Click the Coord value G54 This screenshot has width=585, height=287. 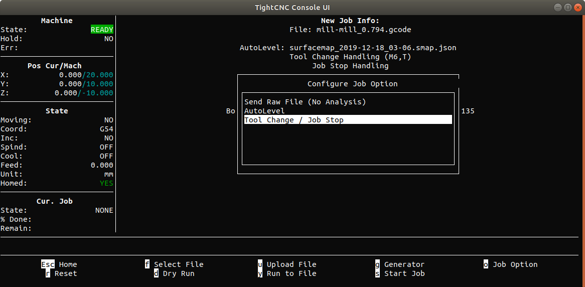point(106,129)
